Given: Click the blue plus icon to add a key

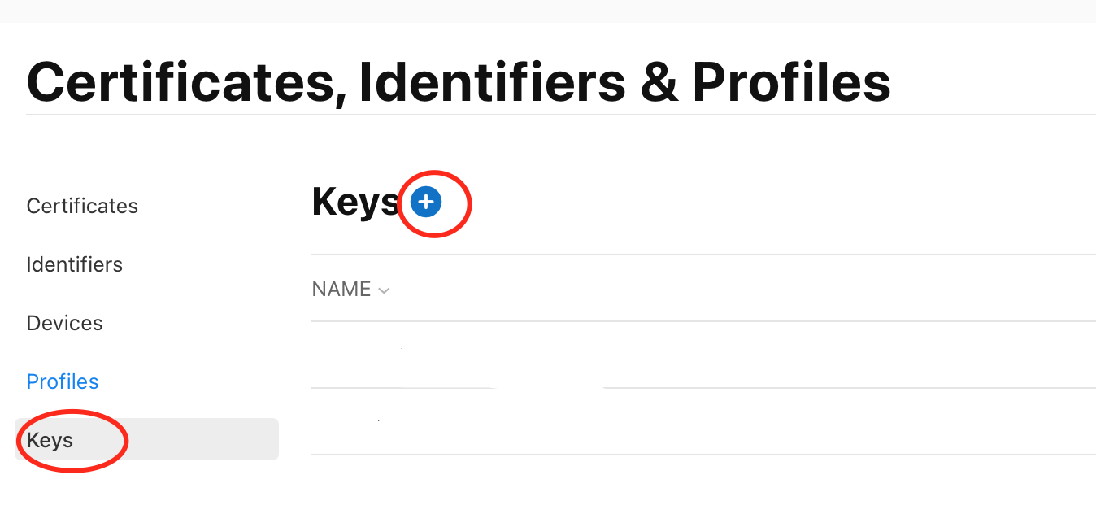Looking at the screenshot, I should (x=425, y=203).
